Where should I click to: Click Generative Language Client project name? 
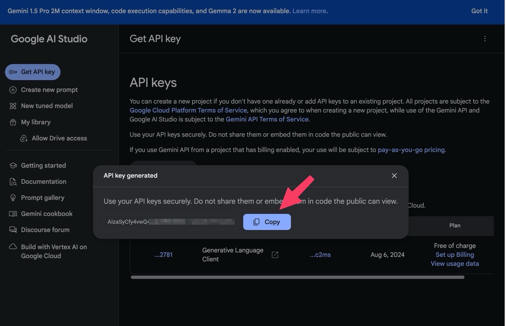point(232,255)
